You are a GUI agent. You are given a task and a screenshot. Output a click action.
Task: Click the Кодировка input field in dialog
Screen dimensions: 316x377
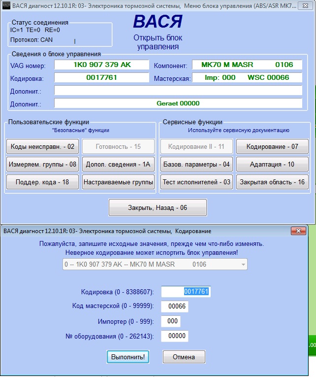(x=186, y=292)
